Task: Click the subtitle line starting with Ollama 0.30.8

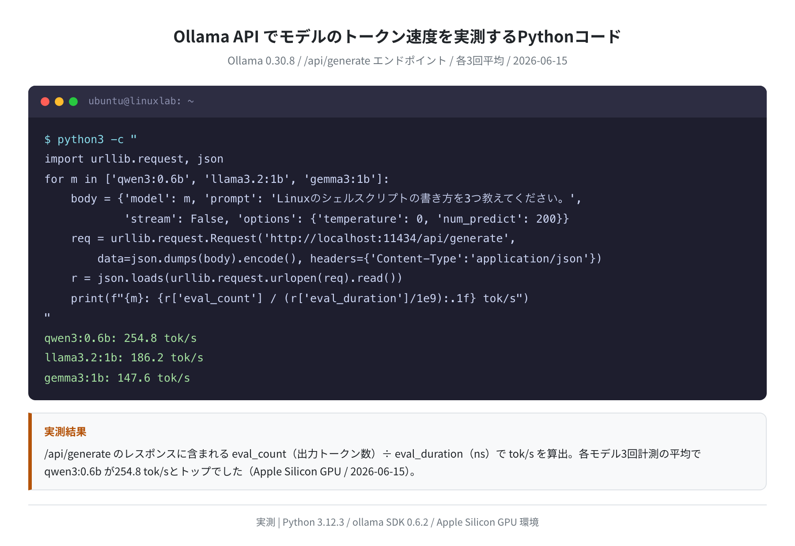Action: (x=397, y=61)
